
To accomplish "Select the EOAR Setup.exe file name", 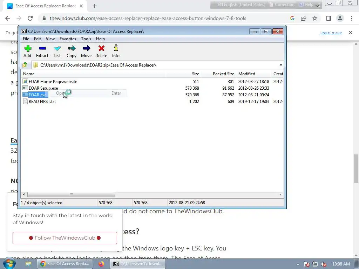I will point(43,88).
